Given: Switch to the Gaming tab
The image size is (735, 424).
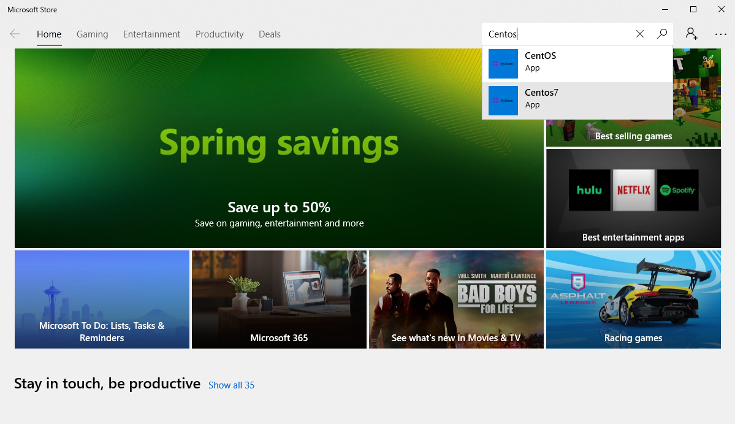Looking at the screenshot, I should (x=92, y=34).
